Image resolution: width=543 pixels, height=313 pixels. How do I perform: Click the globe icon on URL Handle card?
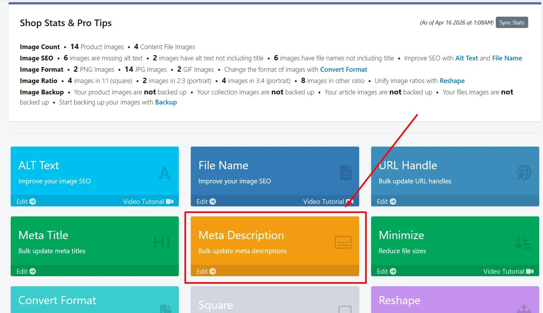[x=524, y=172]
